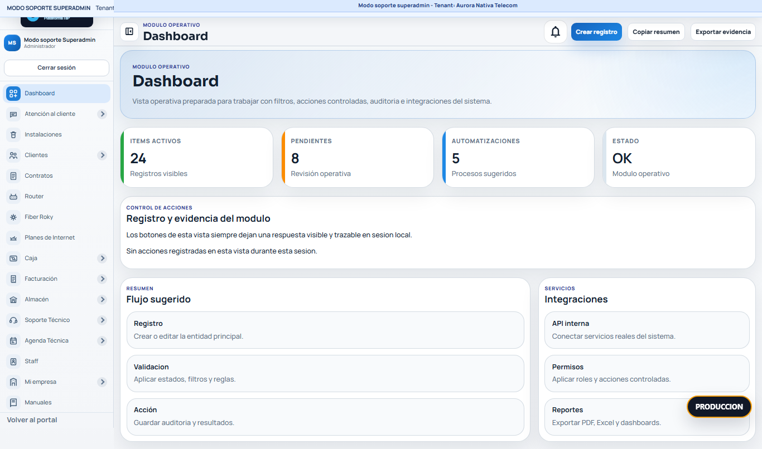
Task: Click the Sin acciones registradas message
Action: coord(222,251)
